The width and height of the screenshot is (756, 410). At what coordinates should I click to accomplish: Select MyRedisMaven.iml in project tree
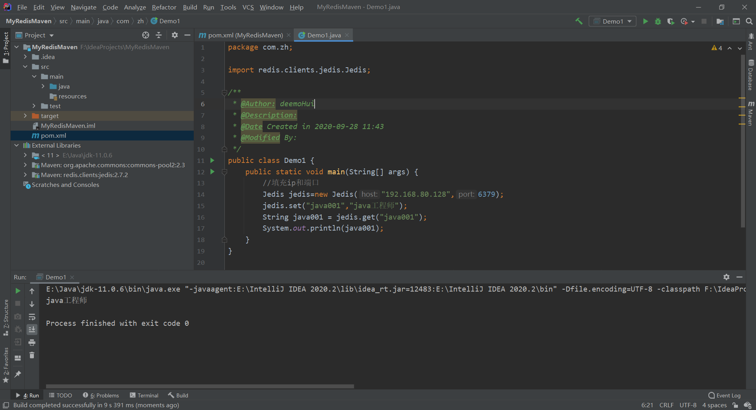[x=68, y=126]
